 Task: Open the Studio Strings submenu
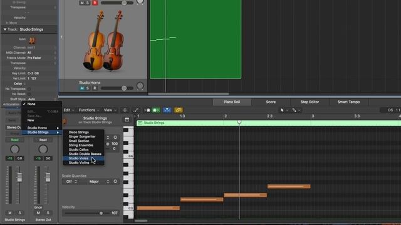[x=42, y=132]
